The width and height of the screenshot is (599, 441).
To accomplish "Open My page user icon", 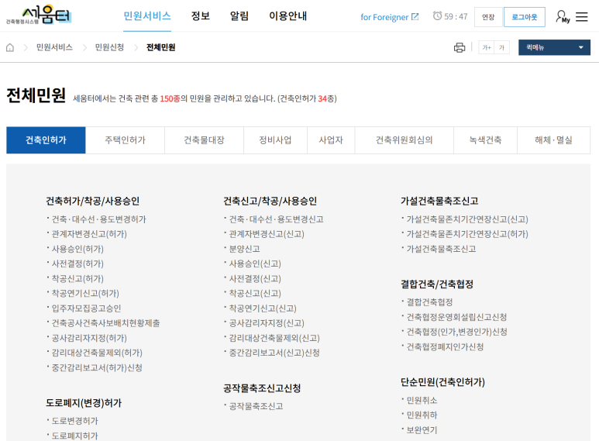I will (x=563, y=17).
